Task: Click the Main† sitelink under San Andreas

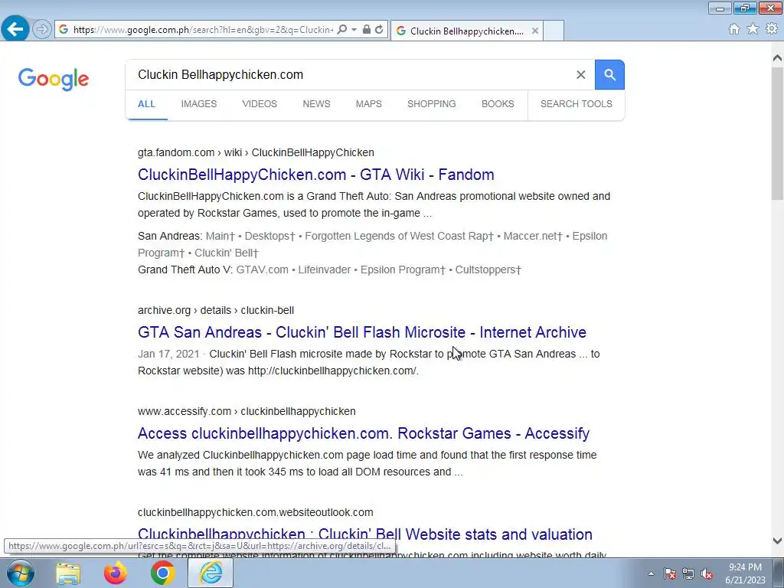Action: click(220, 236)
